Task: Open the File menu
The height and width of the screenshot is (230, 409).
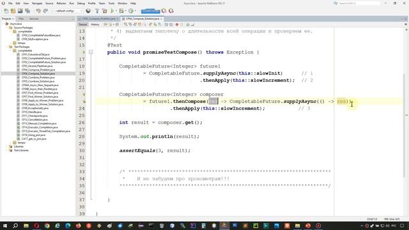Action: 10,3
